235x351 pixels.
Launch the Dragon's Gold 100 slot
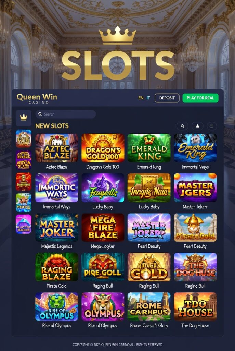103,148
